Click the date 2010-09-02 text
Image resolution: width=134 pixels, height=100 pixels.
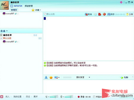tap(120, 14)
